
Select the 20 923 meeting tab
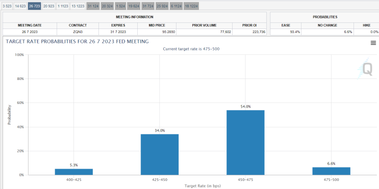click(48, 6)
